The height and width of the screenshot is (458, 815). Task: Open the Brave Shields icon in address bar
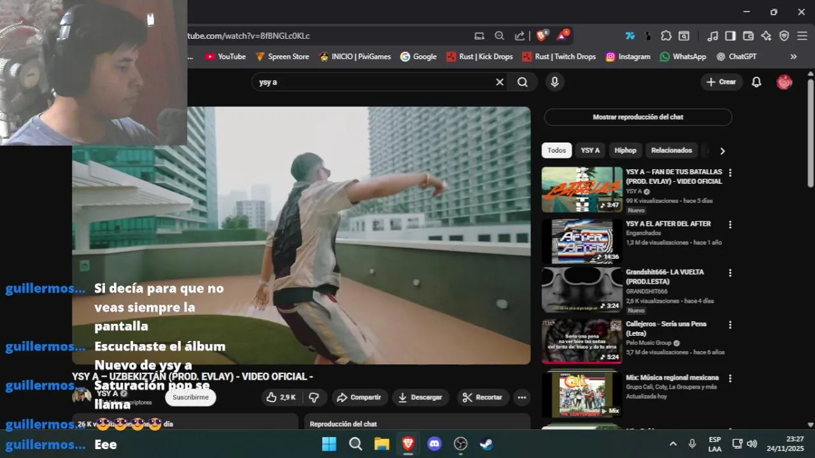pyautogui.click(x=542, y=36)
